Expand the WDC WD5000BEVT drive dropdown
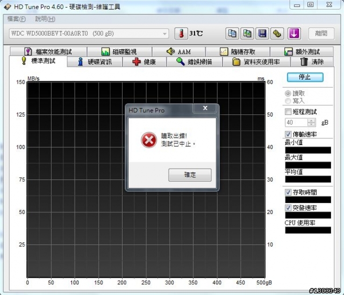Image resolution: width=344 pixels, height=295 pixels. (164, 34)
